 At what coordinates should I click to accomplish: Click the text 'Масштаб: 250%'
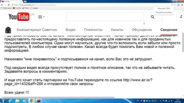(x=164, y=9)
